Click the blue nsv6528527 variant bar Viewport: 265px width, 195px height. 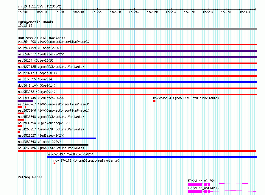tap(57, 138)
